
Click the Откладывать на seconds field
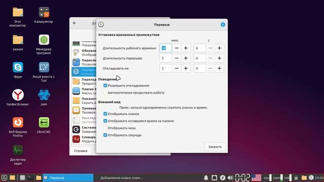[x=199, y=68]
